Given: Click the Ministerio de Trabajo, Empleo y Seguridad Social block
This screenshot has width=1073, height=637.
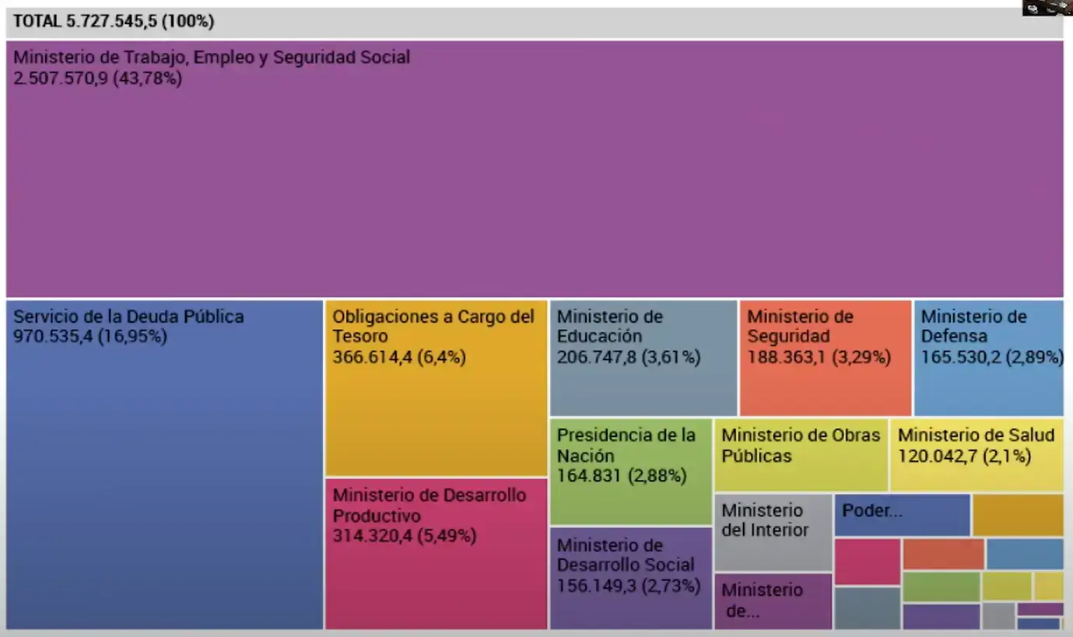Looking at the screenshot, I should tap(535, 169).
